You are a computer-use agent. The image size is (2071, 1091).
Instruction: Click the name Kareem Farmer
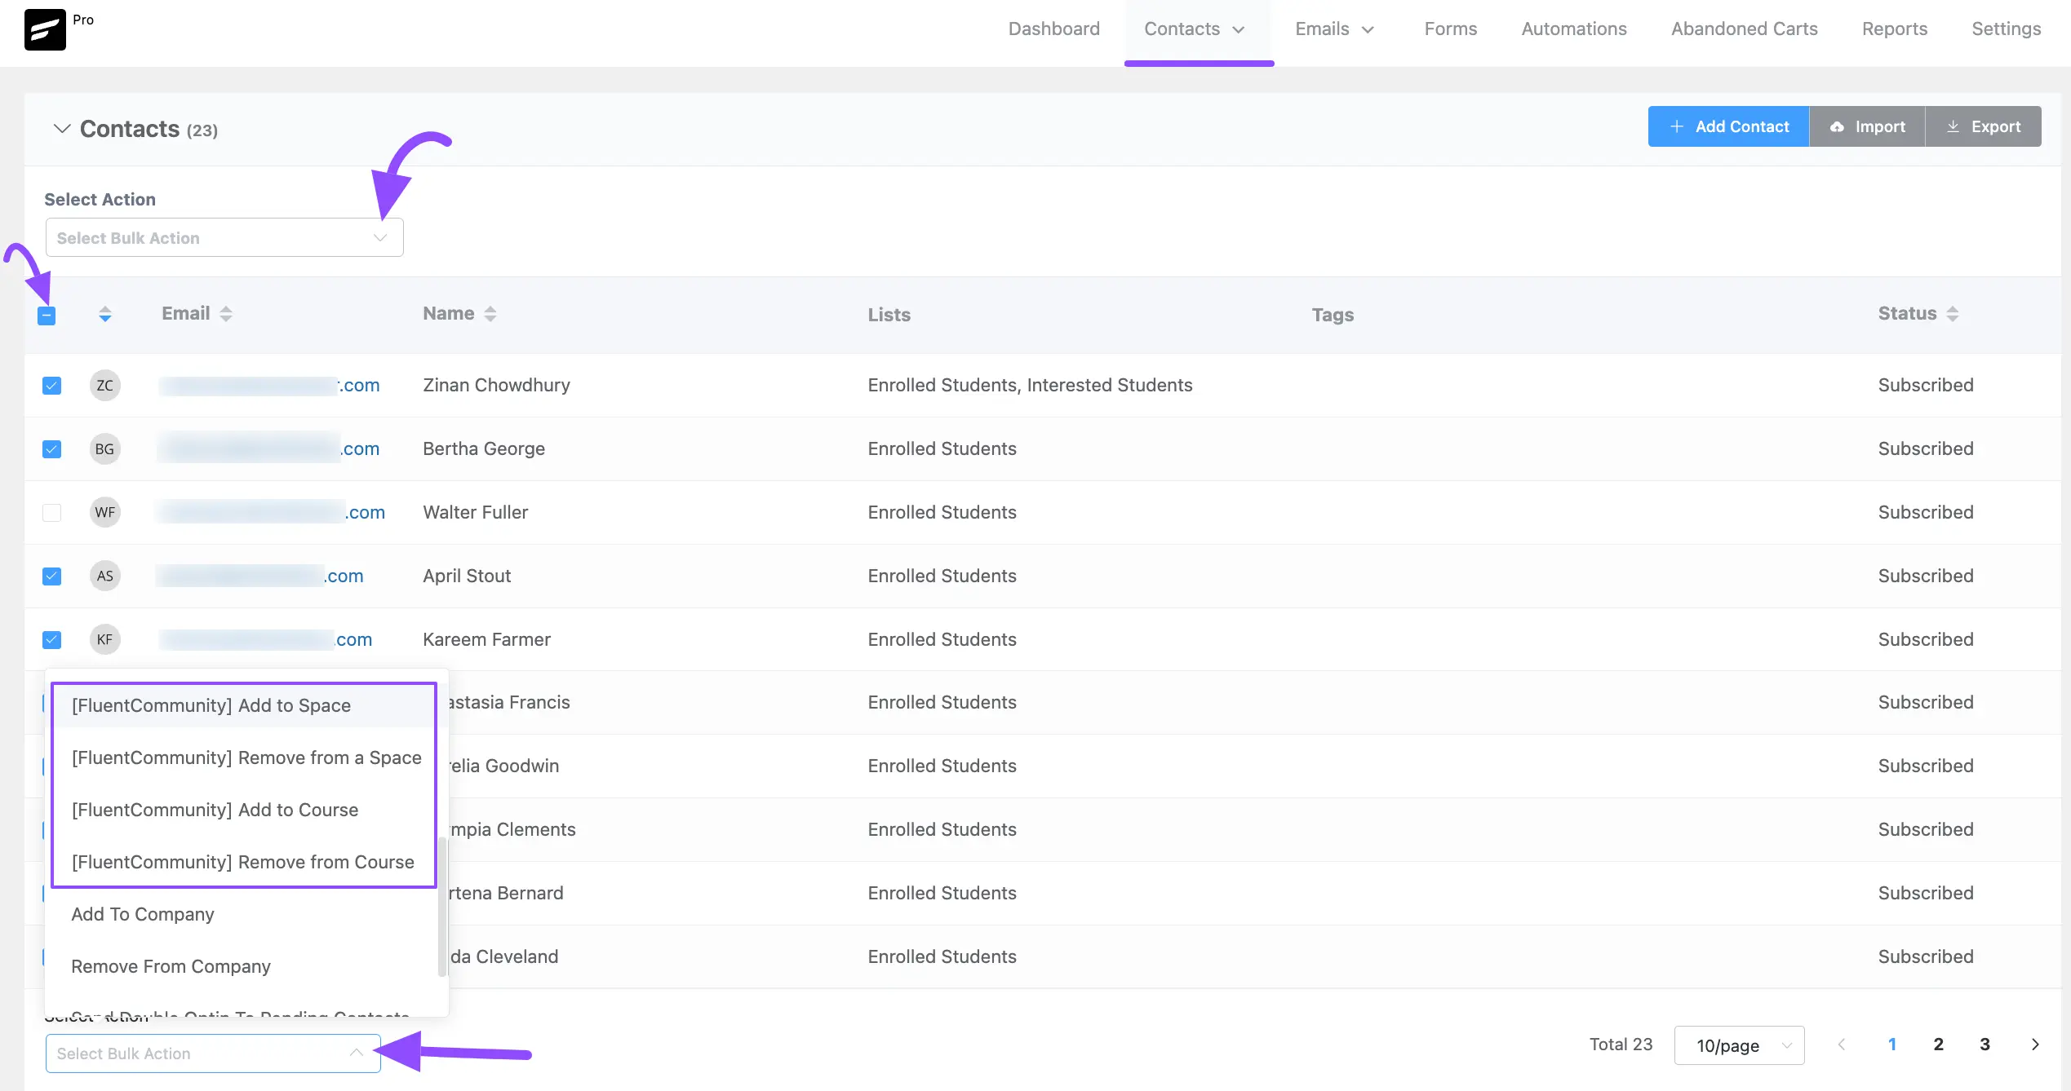click(486, 639)
